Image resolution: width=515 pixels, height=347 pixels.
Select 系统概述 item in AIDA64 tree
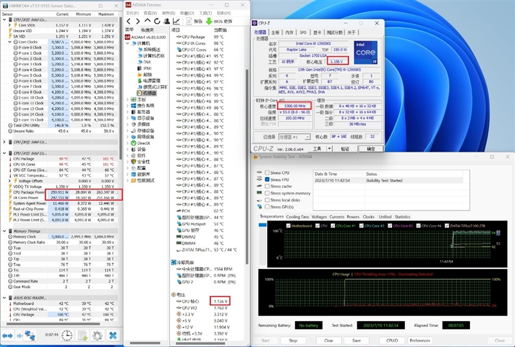(x=149, y=50)
